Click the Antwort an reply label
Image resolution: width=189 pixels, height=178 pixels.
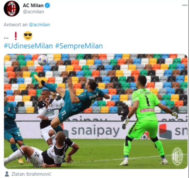(16, 25)
